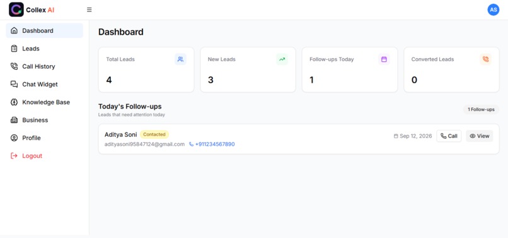Viewport: 508px width, 238px height.
Task: Open the New Leads card
Action: 248,69
